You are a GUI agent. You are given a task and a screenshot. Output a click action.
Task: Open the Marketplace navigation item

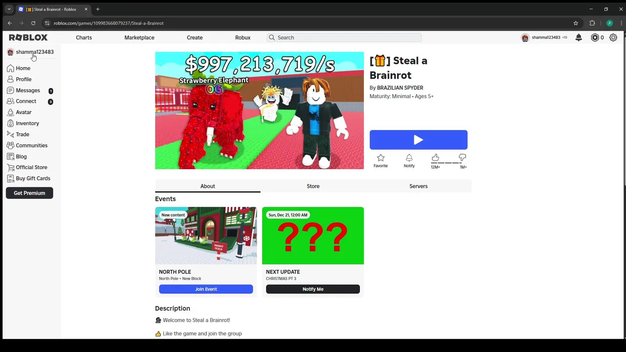(139, 38)
